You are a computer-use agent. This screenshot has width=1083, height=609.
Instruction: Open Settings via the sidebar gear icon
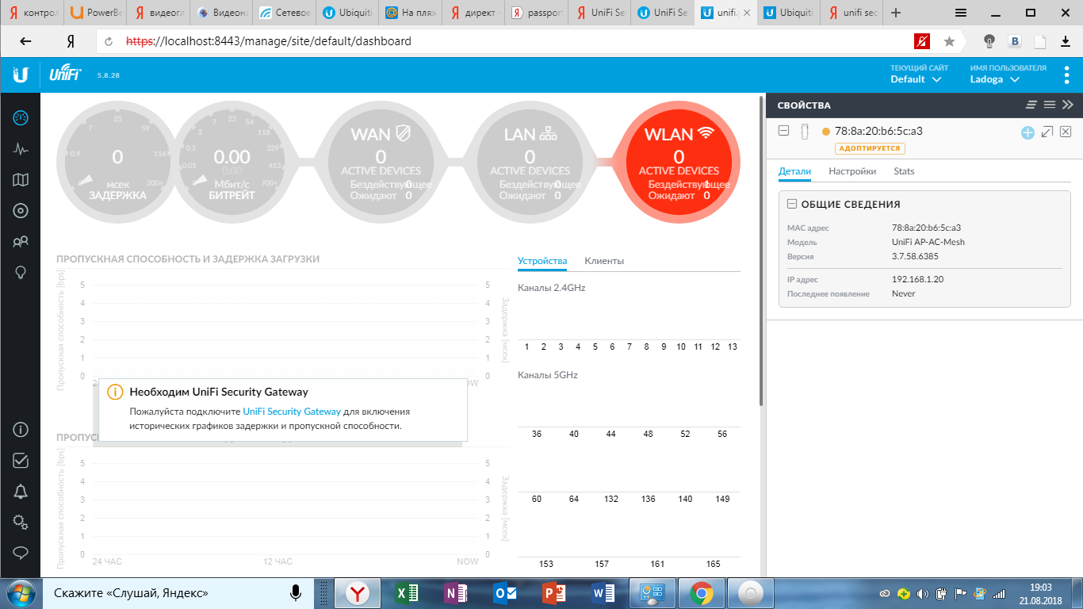21,522
